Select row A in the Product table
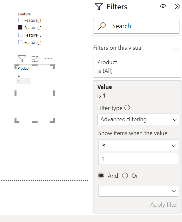Viewport: 182px width, 222px height. click(x=24, y=76)
